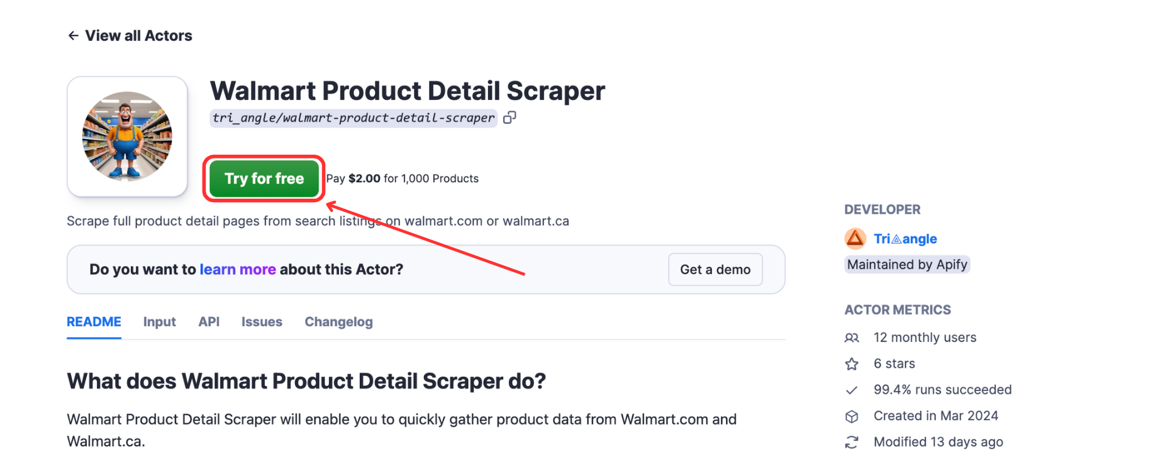The image size is (1165, 459).
Task: Copy the actor ID using the copy icon
Action: pos(510,118)
